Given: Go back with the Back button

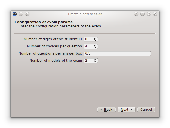Looking at the screenshot, I should (106, 110).
